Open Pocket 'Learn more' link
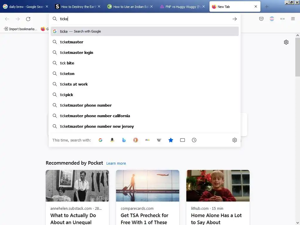The height and width of the screenshot is (225, 300). click(116, 163)
